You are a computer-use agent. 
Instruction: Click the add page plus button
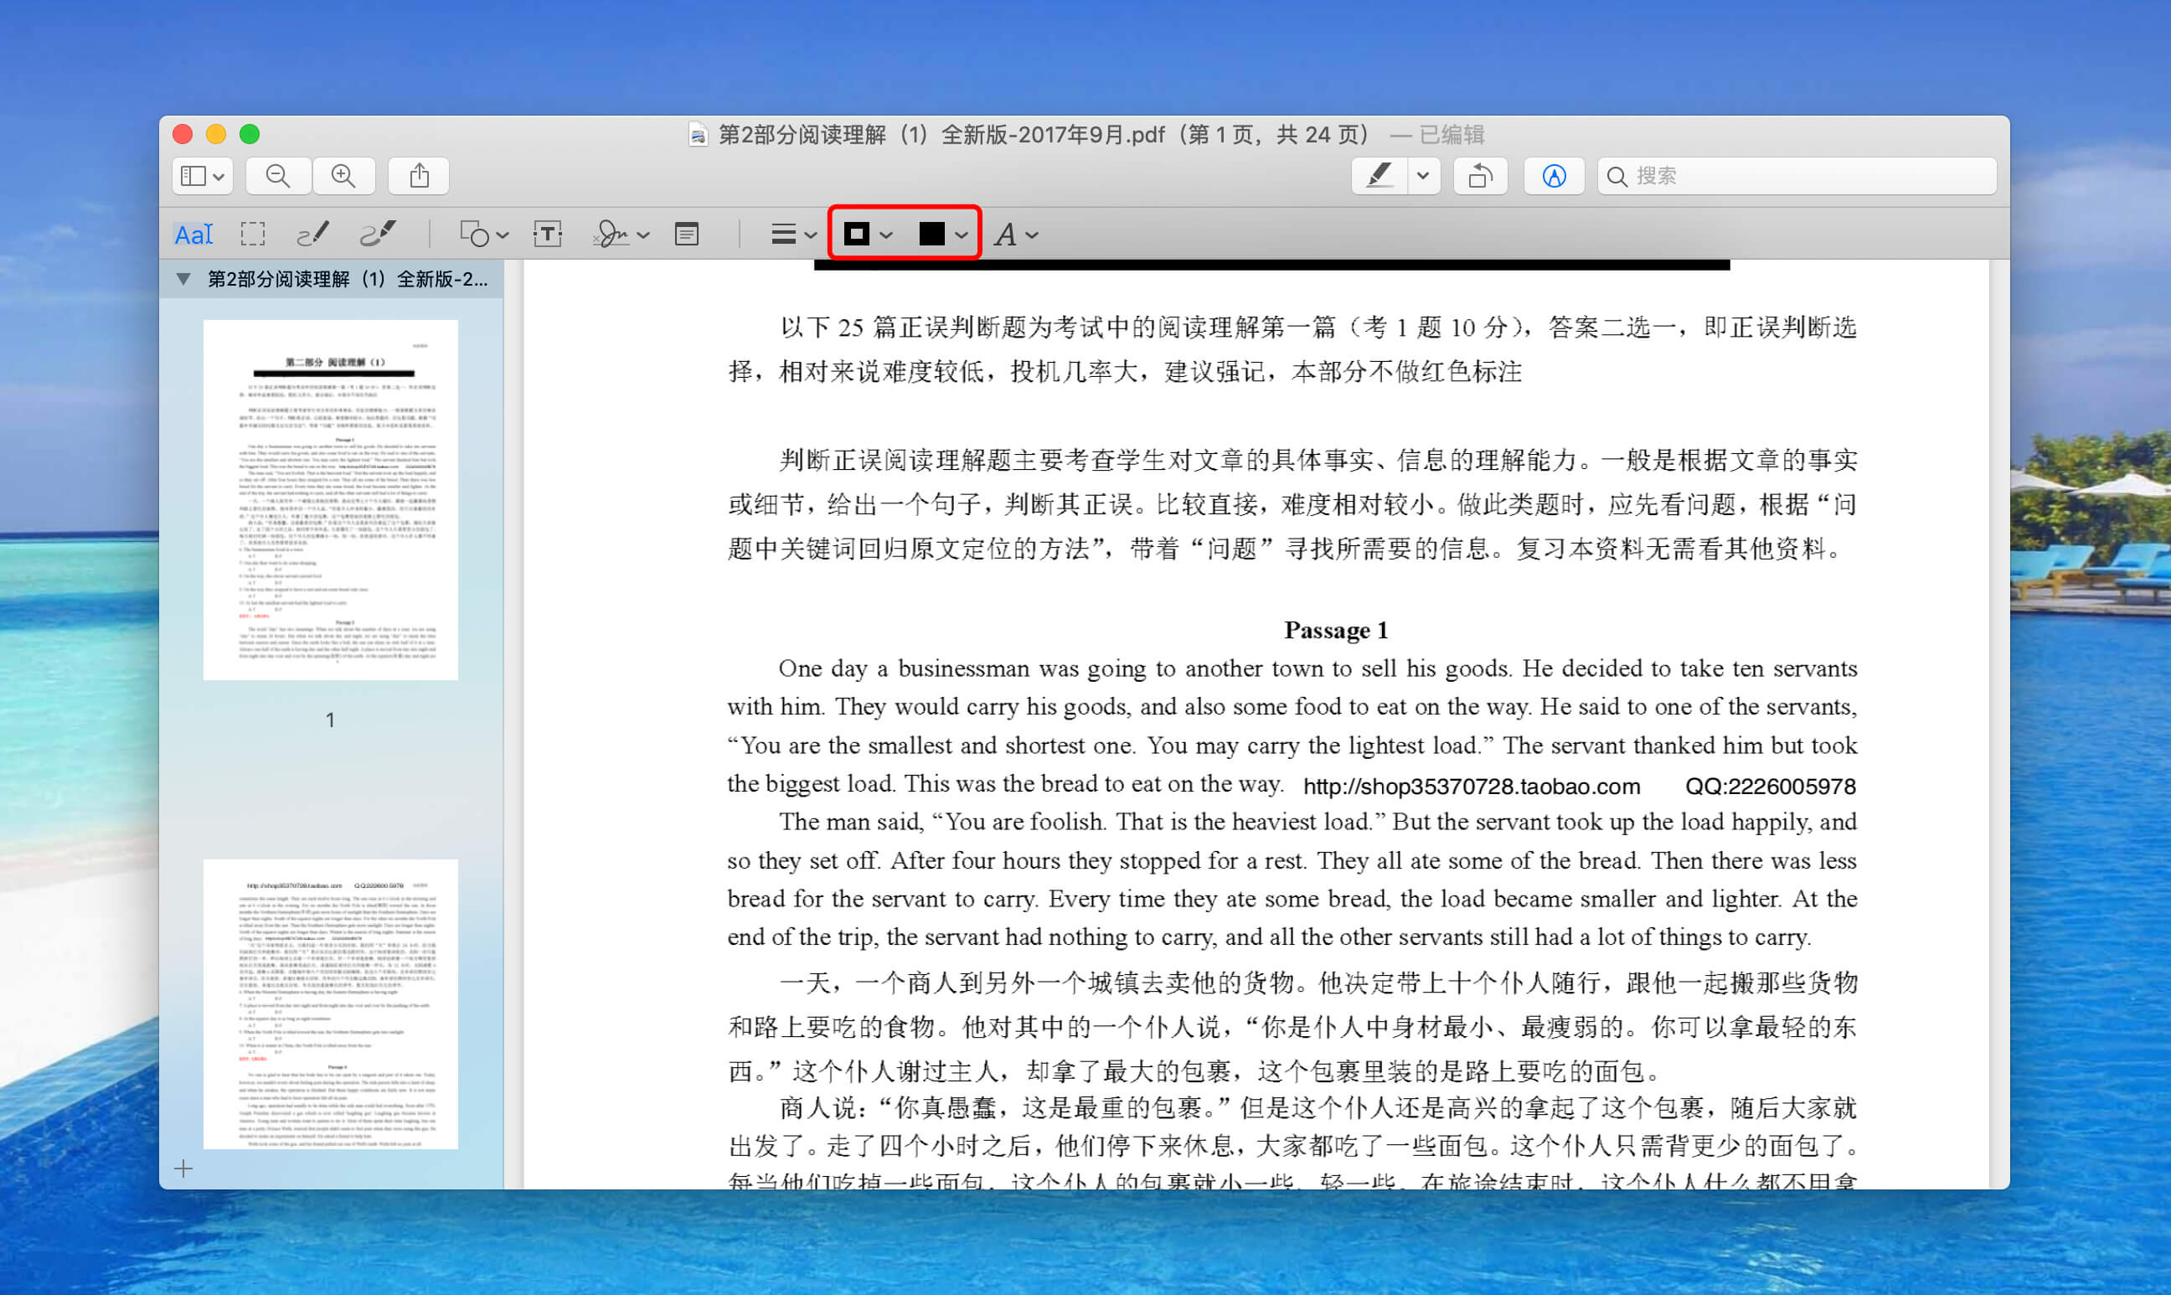(x=183, y=1169)
